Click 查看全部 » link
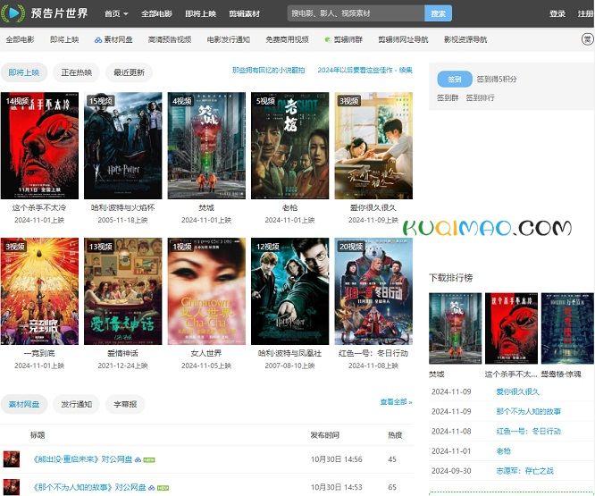595x496 pixels. pyautogui.click(x=396, y=402)
